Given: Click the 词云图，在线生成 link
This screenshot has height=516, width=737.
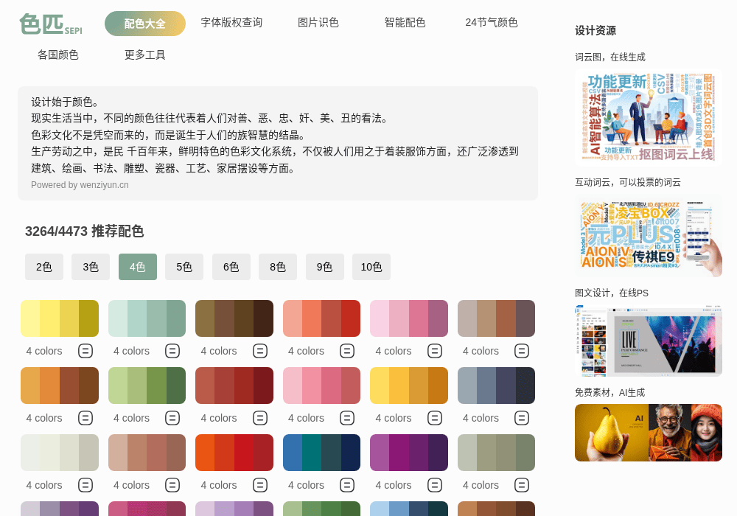Looking at the screenshot, I should 610,57.
